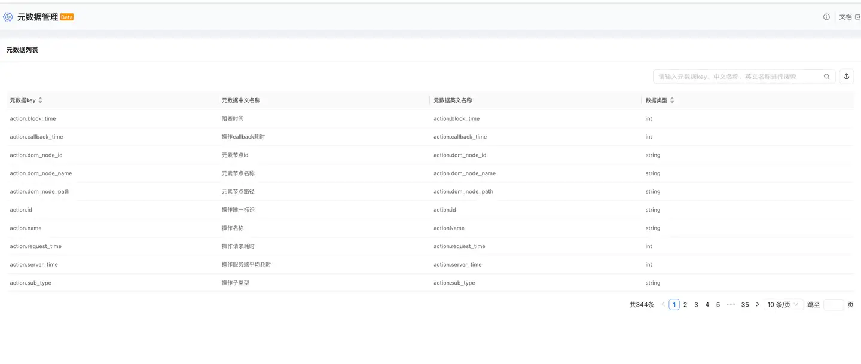Open the 10 条/页 page size dropdown
Viewport: 861px width, 364px height.
coord(783,305)
